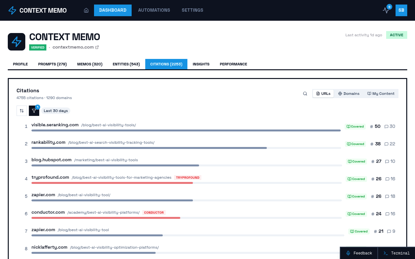Open the SB user avatar menu
This screenshot has width=415, height=259.
(x=401, y=10)
